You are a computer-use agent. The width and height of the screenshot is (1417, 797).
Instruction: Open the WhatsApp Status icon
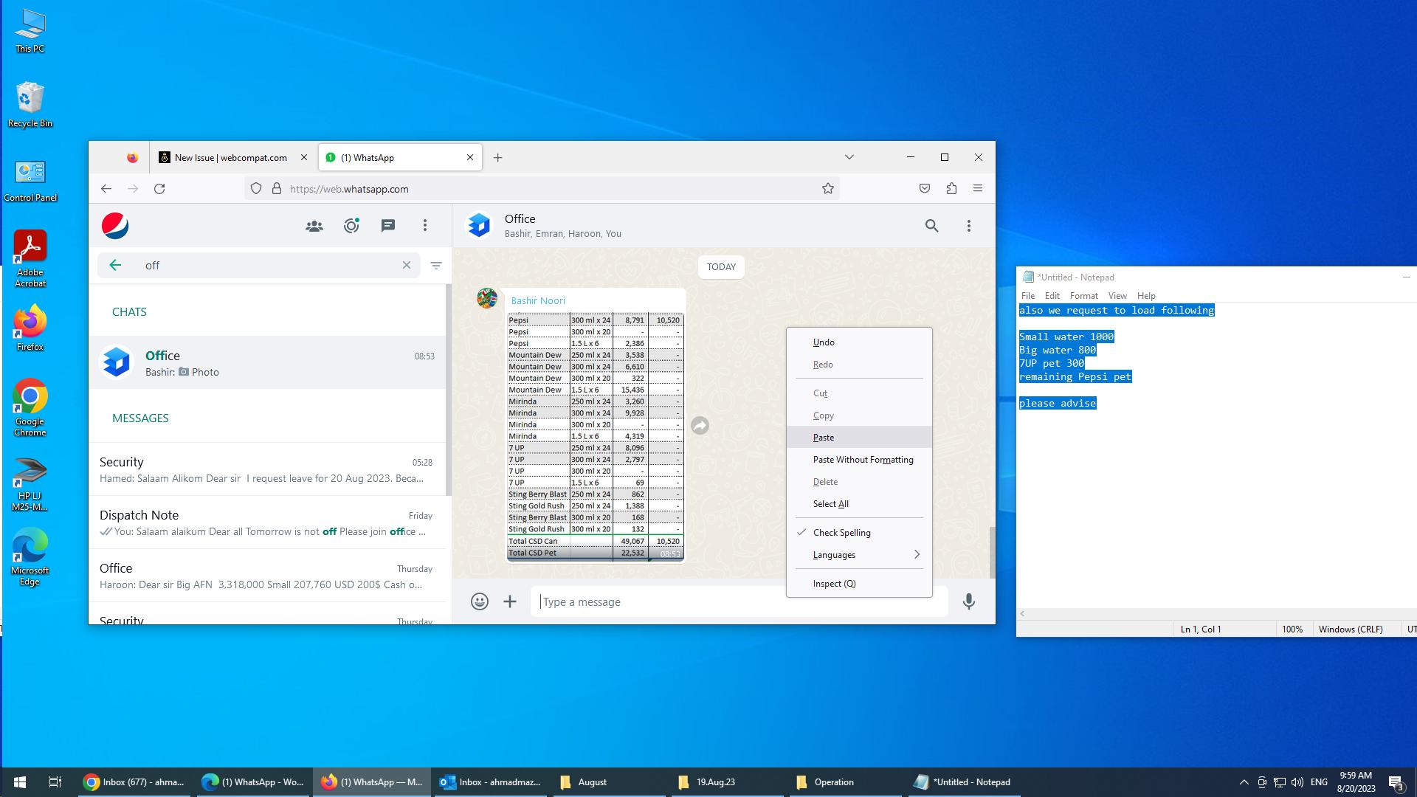[351, 226]
